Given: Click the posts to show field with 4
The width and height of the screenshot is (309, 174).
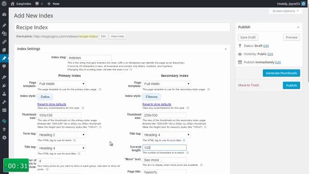Looking at the screenshot, I should tap(49, 161).
